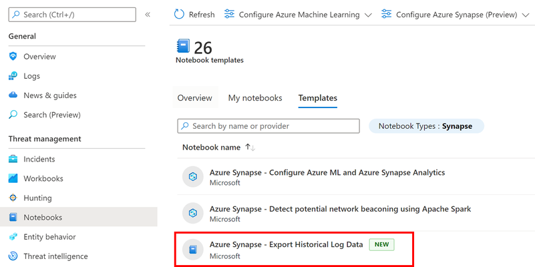Viewport: 535px width, 267px height.
Task: Expand the Configure Azure Machine Learning dropdown
Action: click(368, 15)
